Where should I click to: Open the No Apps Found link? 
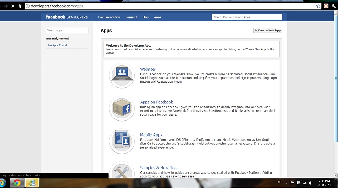tap(57, 45)
